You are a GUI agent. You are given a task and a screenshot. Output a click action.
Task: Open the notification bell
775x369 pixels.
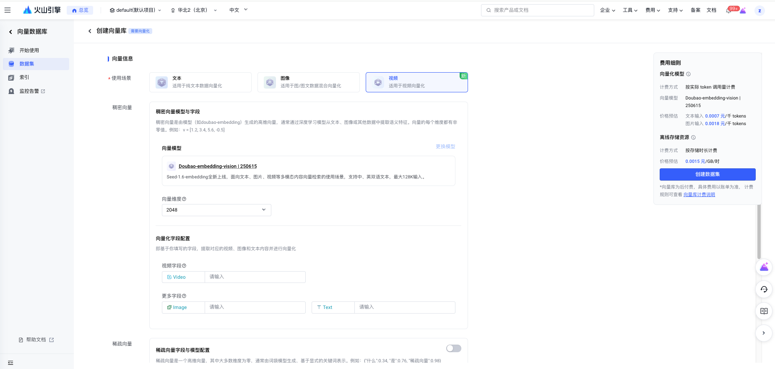728,10
